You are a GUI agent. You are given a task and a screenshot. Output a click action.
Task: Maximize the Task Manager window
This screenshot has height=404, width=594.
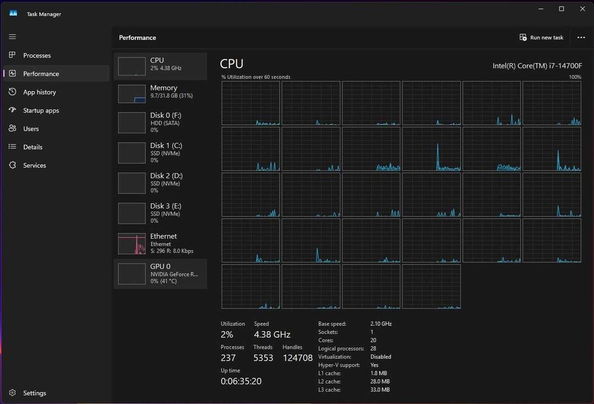pos(561,9)
